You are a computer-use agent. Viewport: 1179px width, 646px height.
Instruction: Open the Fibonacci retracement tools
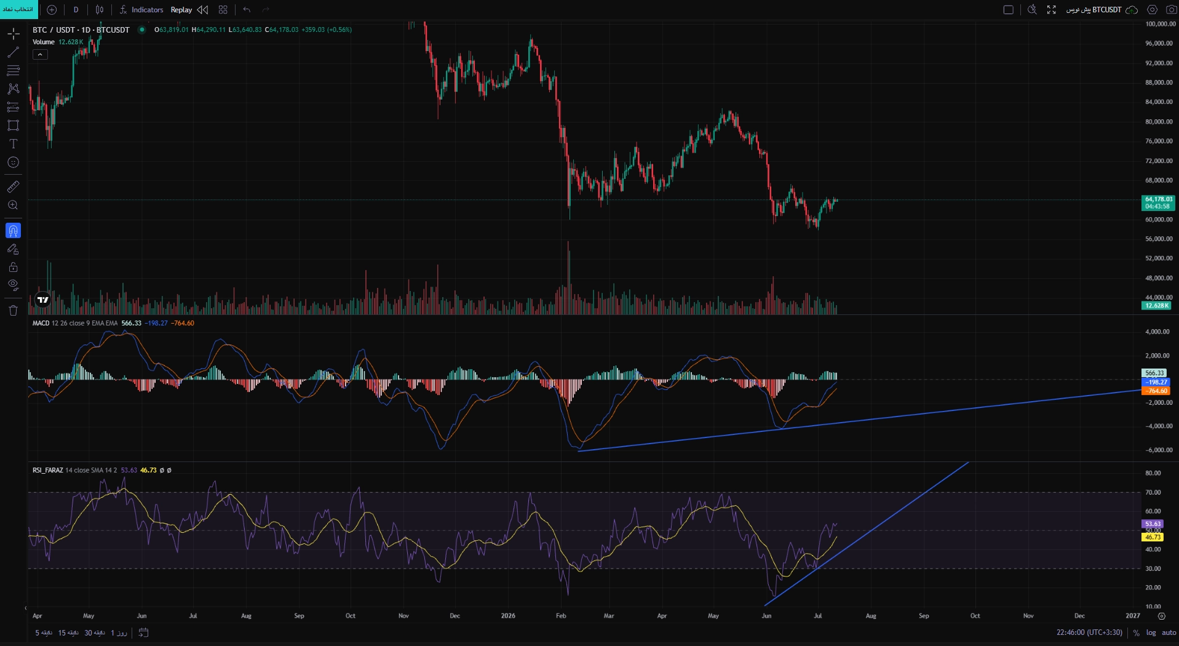[13, 70]
